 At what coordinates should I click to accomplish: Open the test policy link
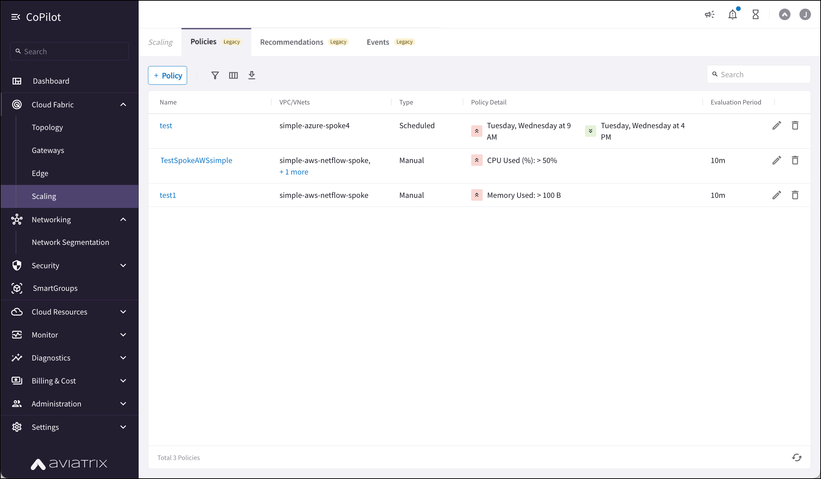tap(166, 125)
